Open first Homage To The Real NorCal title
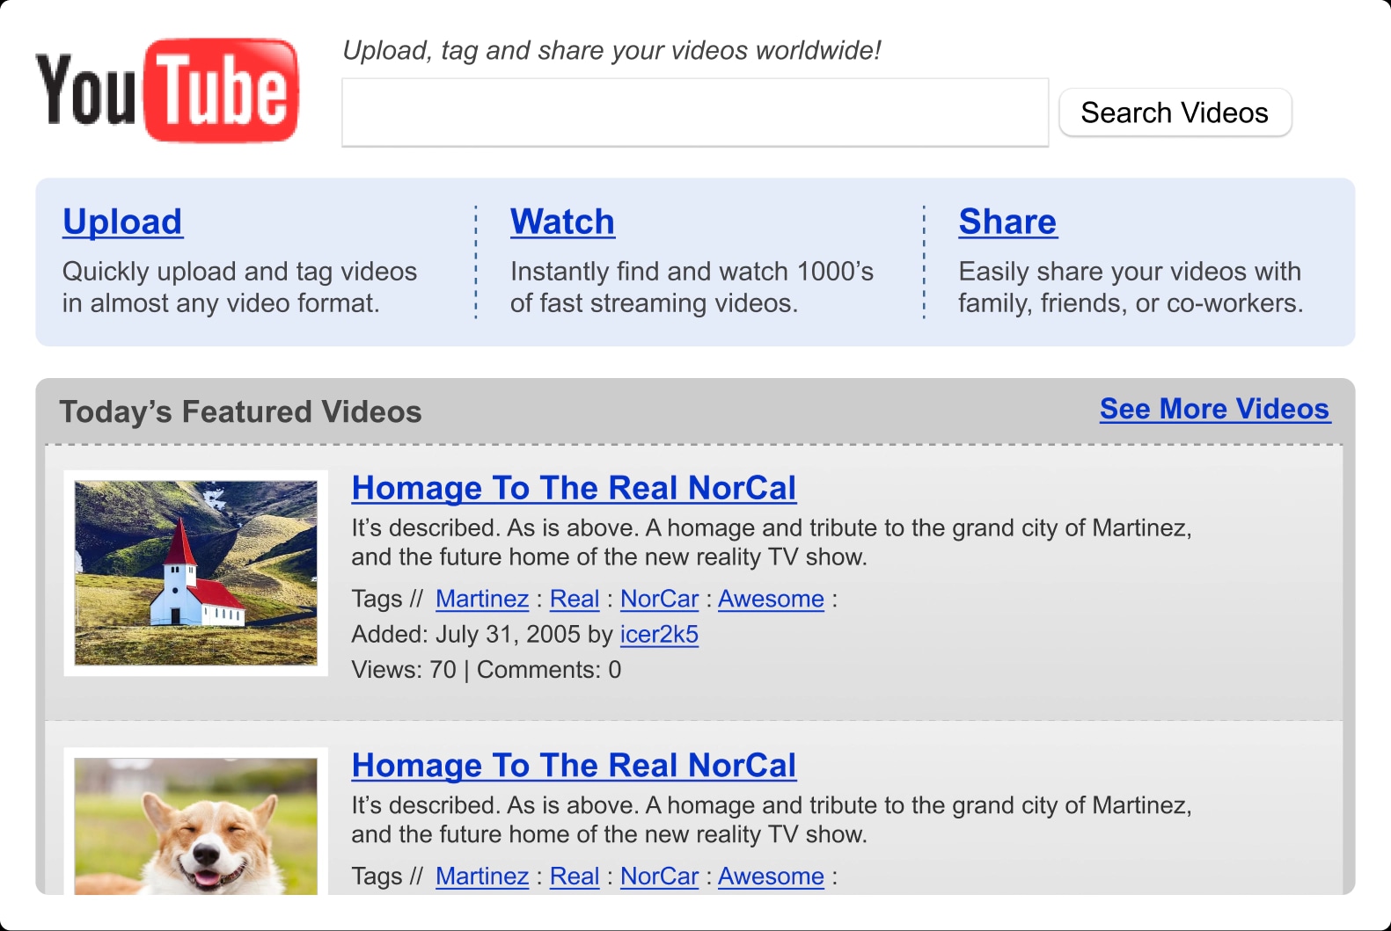 [x=574, y=488]
